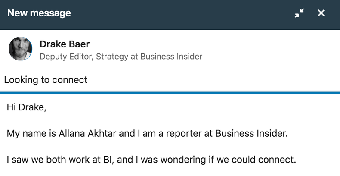340x176 pixels.
Task: Close the New message dialog
Action: pyautogui.click(x=321, y=13)
